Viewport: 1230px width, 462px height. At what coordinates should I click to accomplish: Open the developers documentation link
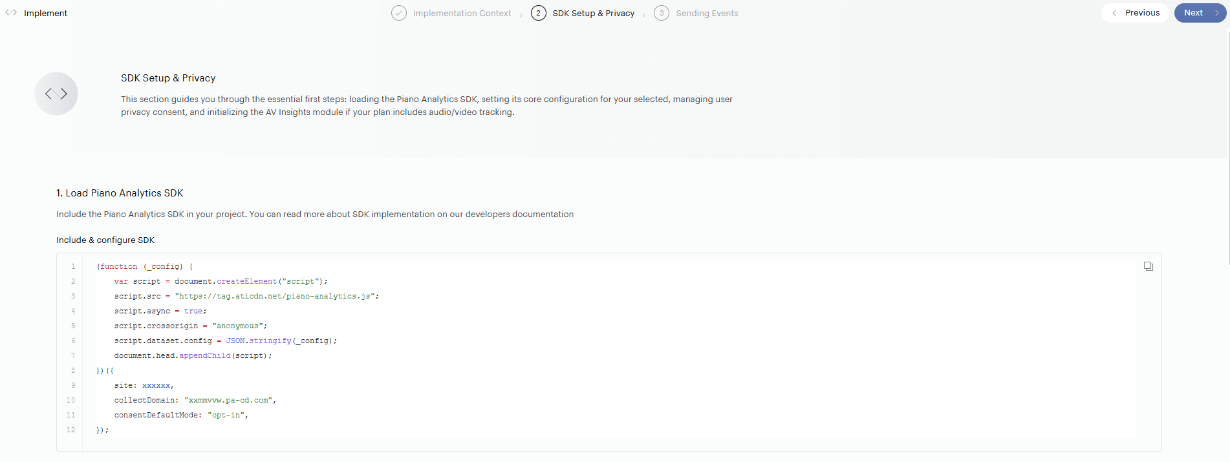(x=519, y=215)
